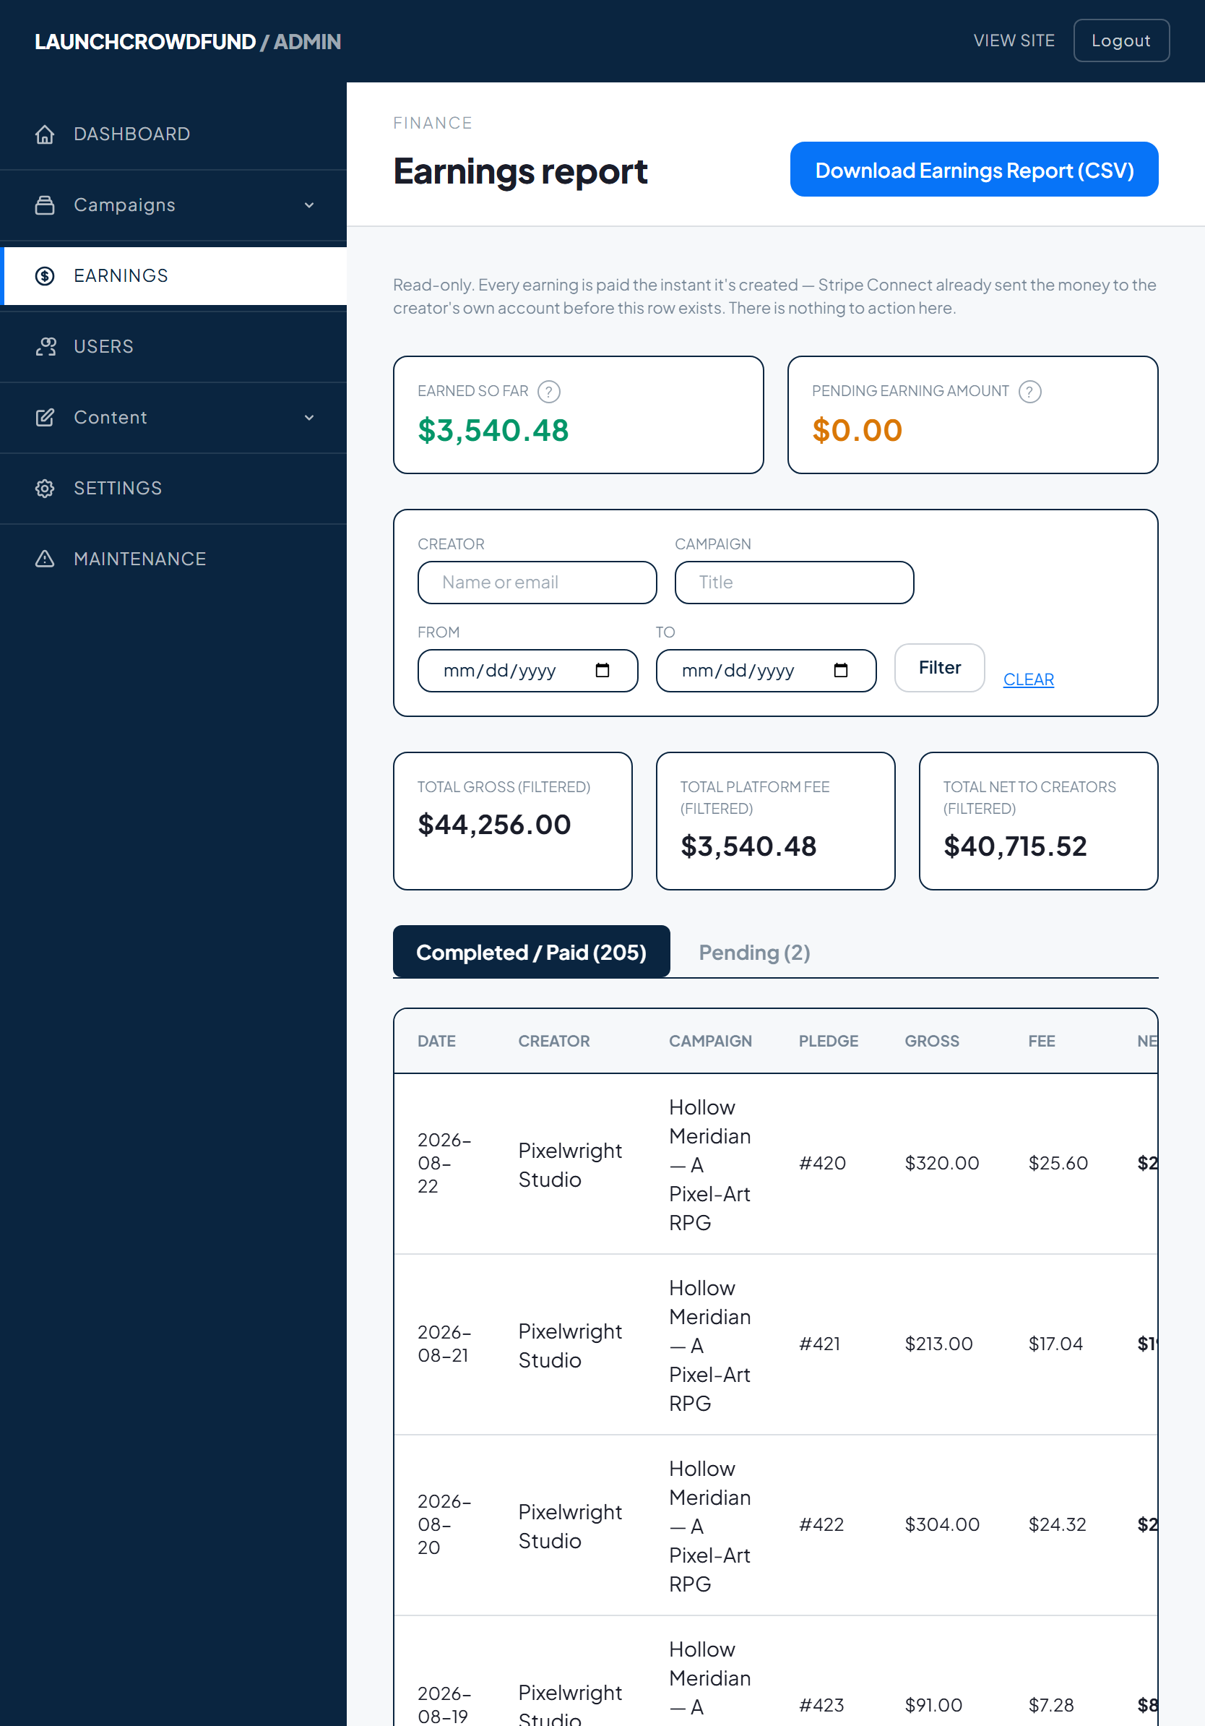
Task: Click the date 2026-08-19 cell
Action: [x=444, y=1704]
